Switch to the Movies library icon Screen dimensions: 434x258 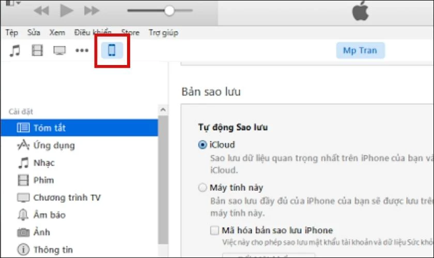point(37,51)
